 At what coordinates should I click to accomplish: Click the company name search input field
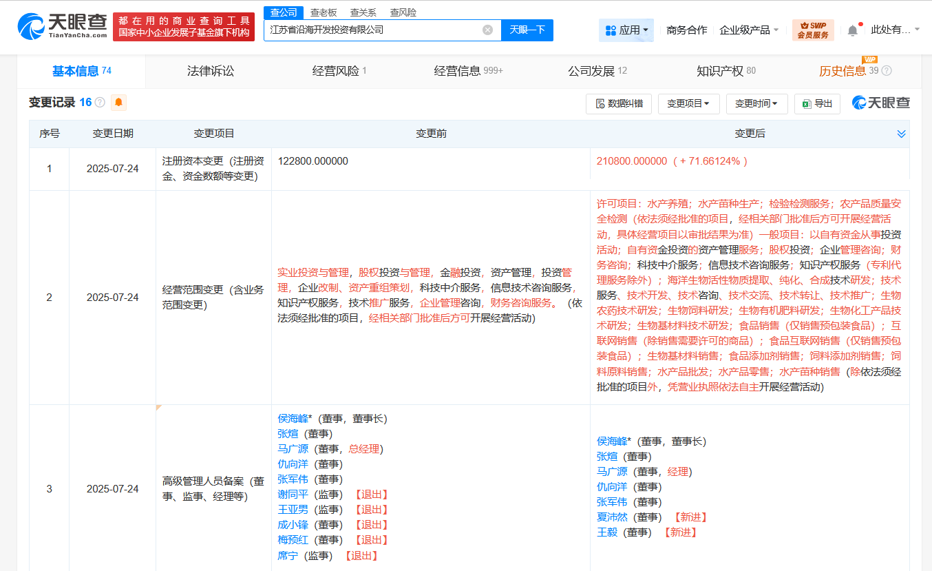tap(372, 30)
